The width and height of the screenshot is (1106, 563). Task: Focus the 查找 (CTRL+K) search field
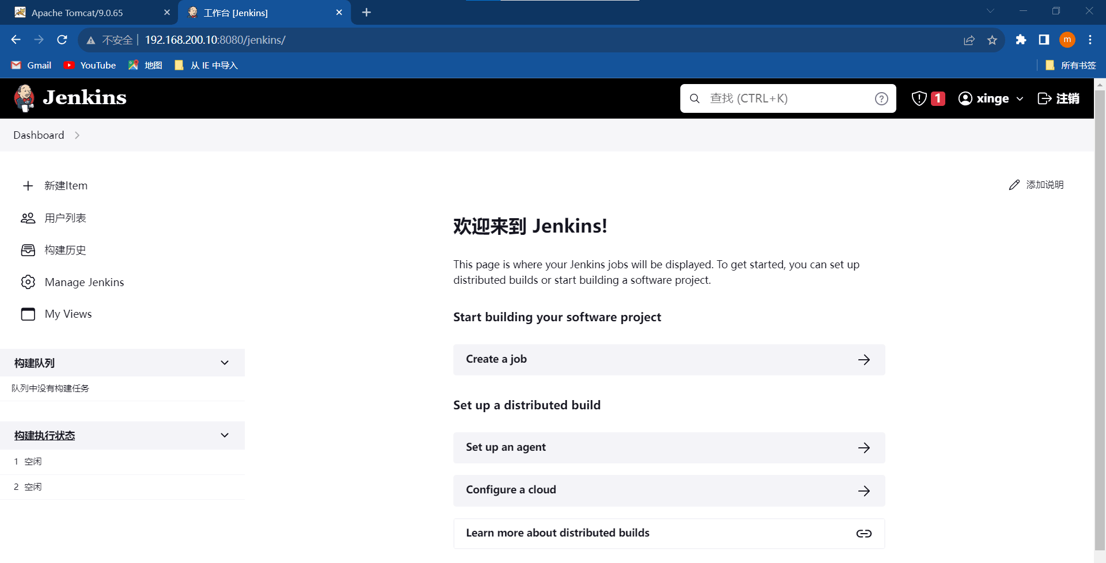coord(788,98)
